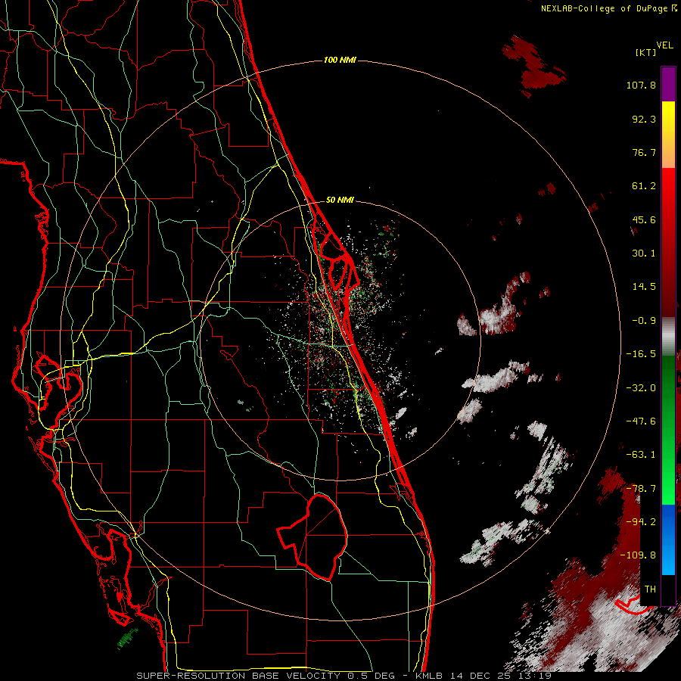
Task: Click the blue segment of the color bar
Action: point(668,540)
